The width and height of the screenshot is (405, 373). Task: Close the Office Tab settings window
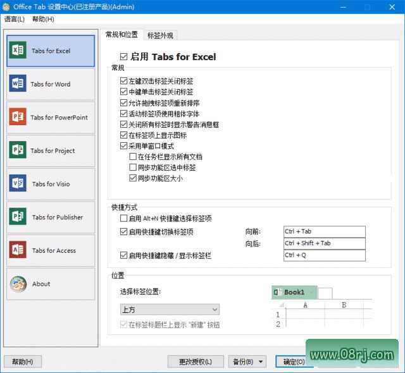click(x=392, y=7)
